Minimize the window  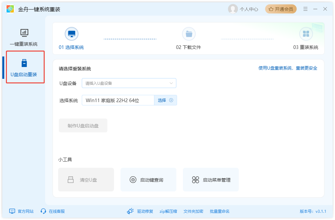point(315,9)
